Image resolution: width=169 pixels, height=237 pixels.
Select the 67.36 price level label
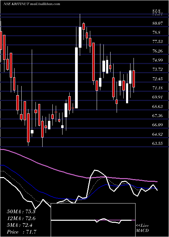coord(158,116)
